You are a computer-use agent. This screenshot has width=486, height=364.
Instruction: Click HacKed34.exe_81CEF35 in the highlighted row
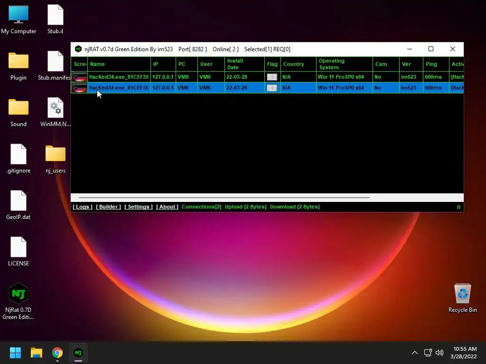point(119,88)
